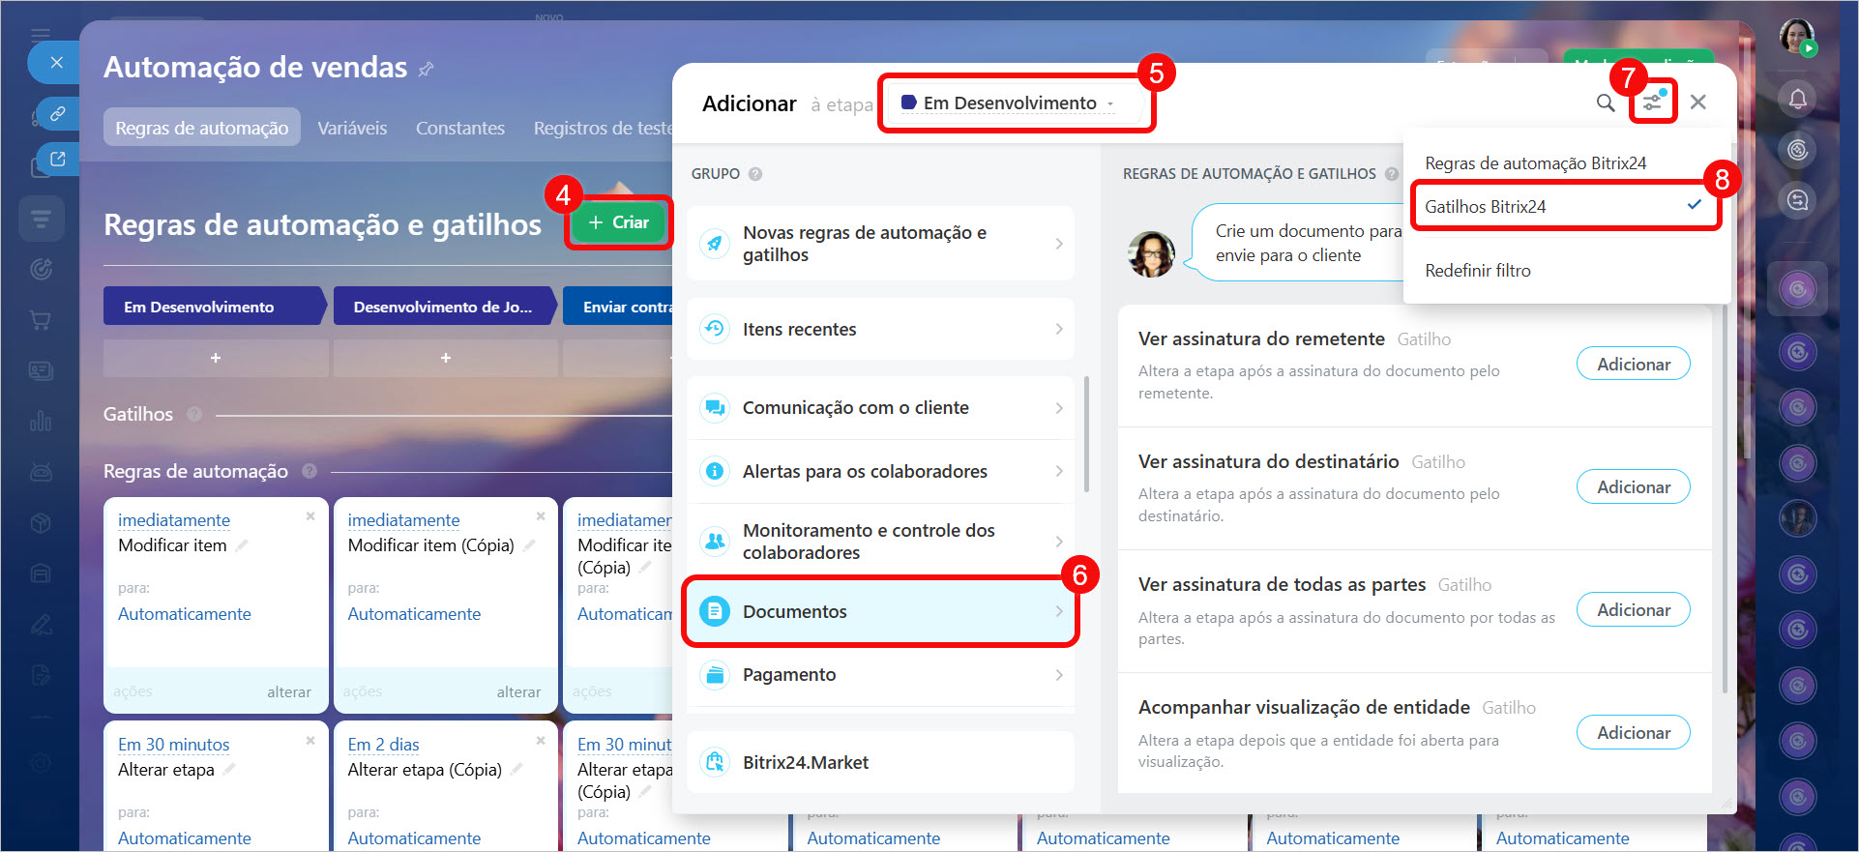
Task: Click the Bitrix24.Market icon
Action: (x=715, y=762)
